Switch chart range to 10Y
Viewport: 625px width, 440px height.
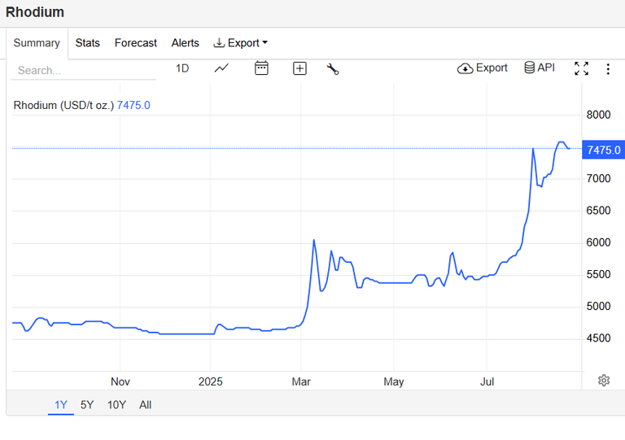click(x=116, y=405)
